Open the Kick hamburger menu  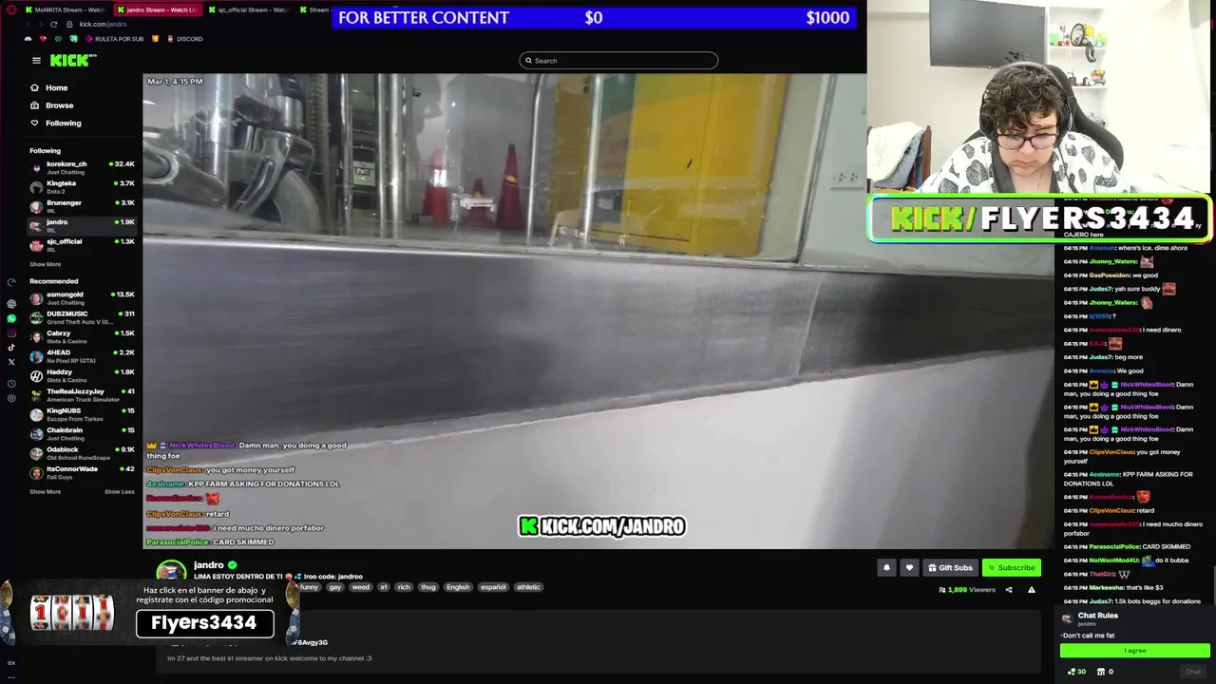[36, 61]
